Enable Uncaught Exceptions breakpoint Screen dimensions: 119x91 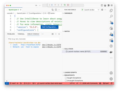click(66, 80)
